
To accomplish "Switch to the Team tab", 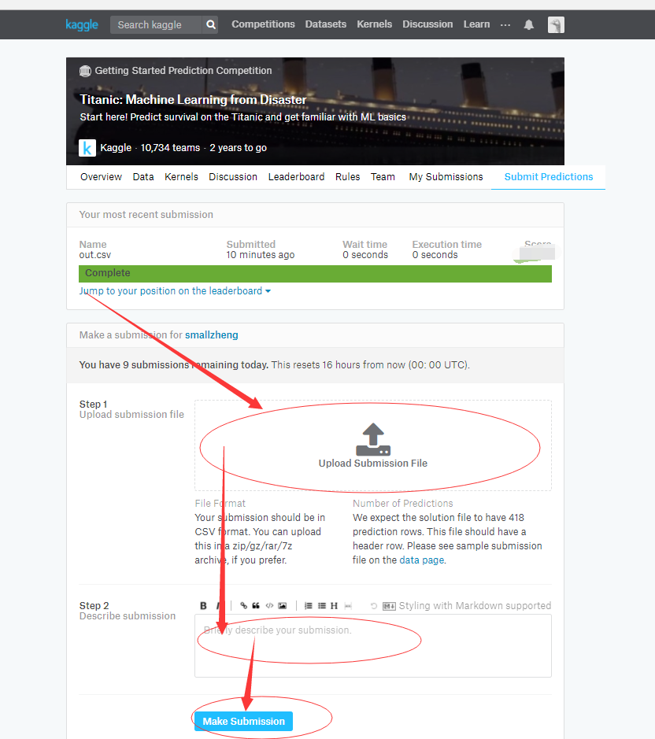I will coord(383,177).
